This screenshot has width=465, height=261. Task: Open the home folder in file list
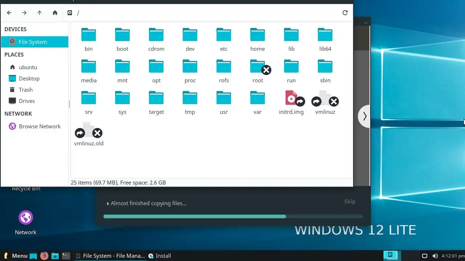(x=258, y=40)
